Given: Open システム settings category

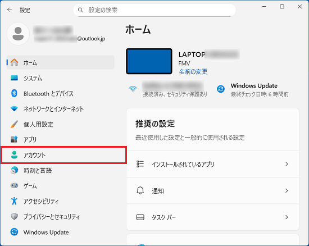Looking at the screenshot, I should [x=61, y=78].
